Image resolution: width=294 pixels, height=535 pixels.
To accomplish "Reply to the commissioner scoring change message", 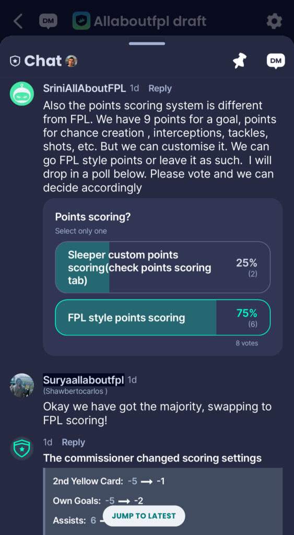I will coord(73,442).
